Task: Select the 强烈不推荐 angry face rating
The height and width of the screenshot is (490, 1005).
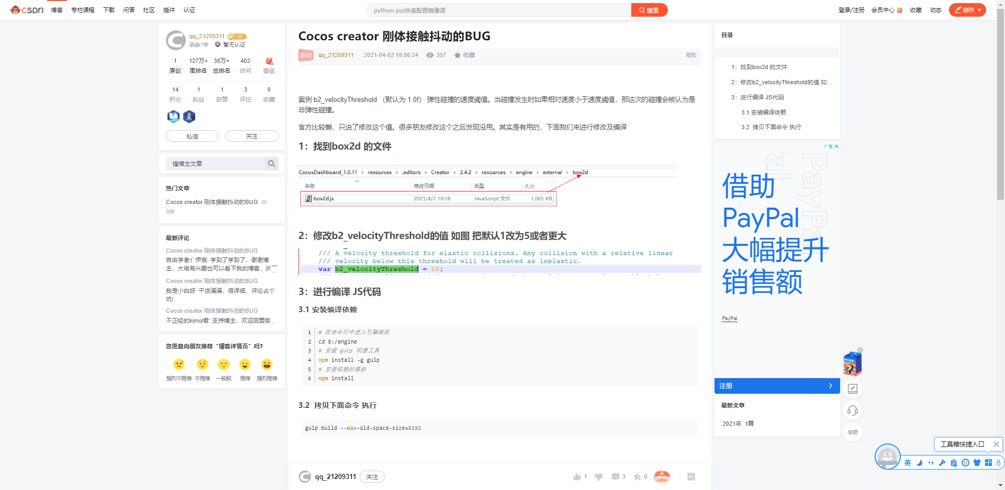Action: [x=179, y=364]
